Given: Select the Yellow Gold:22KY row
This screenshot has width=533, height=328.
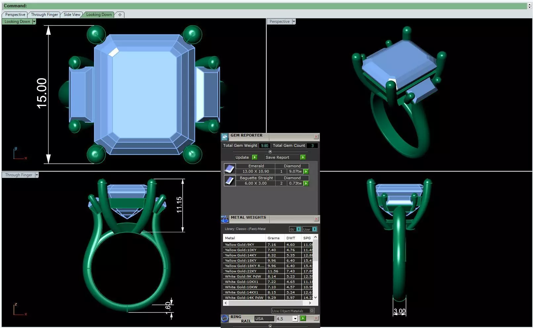Looking at the screenshot, I should pos(268,271).
